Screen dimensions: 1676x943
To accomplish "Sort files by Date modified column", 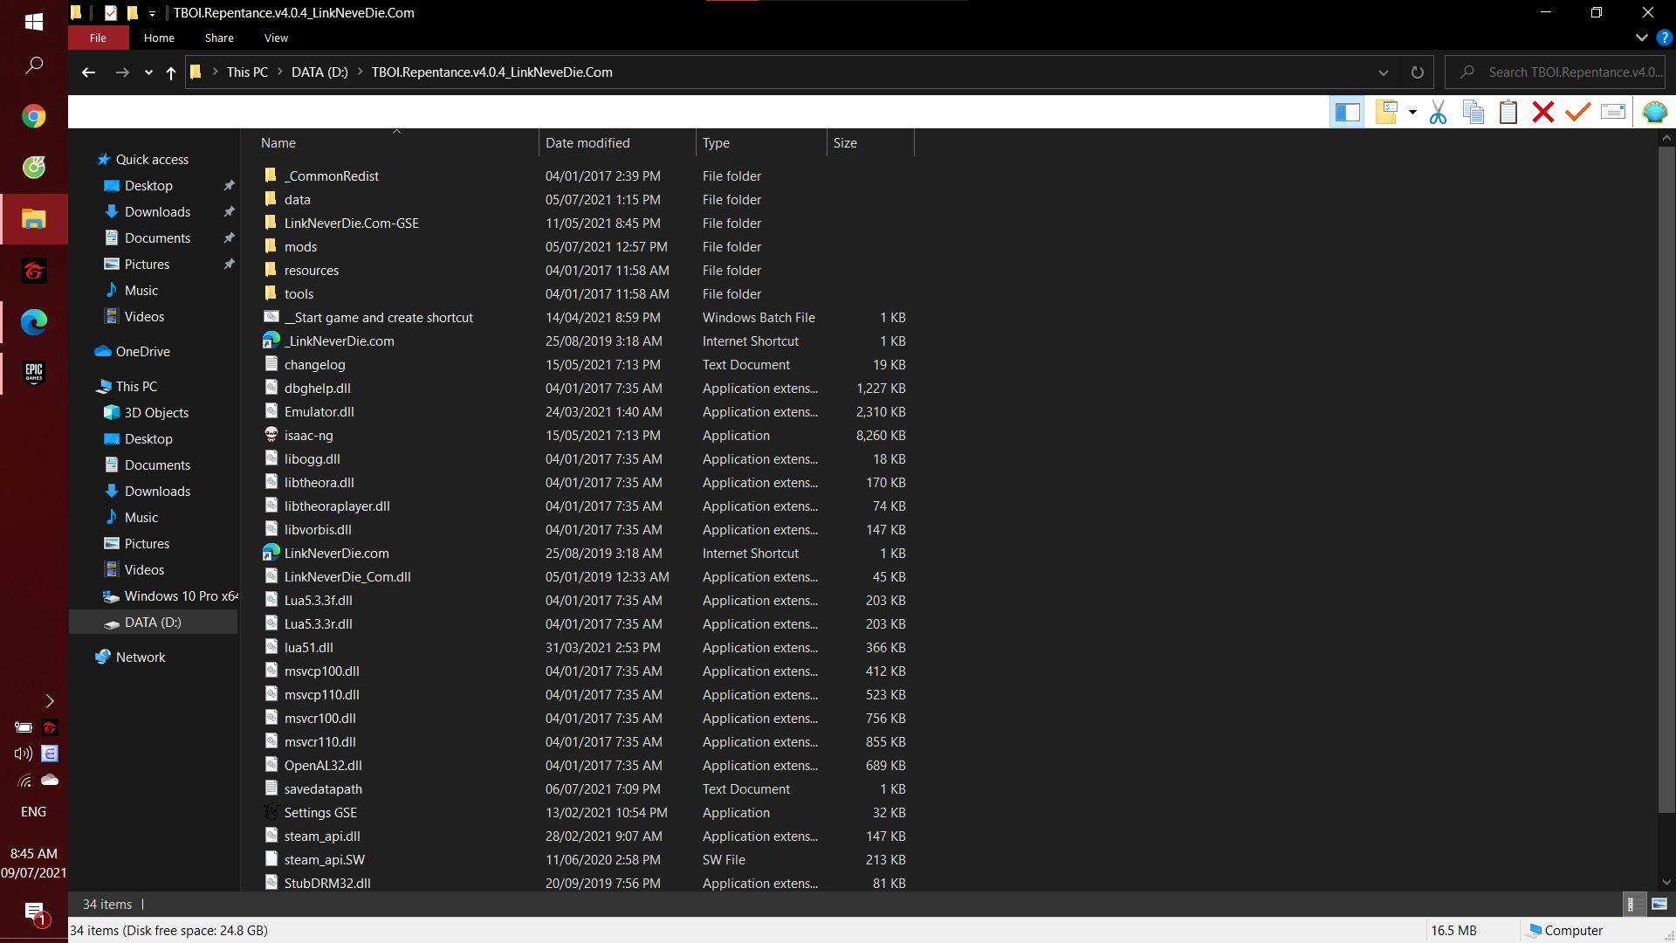I will 587,143.
